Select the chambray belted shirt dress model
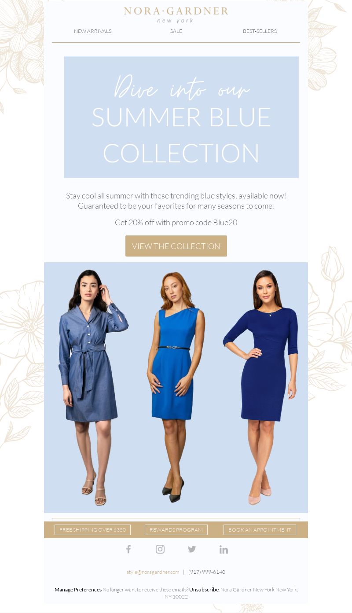Screen dimensions: 352x613 93,387
